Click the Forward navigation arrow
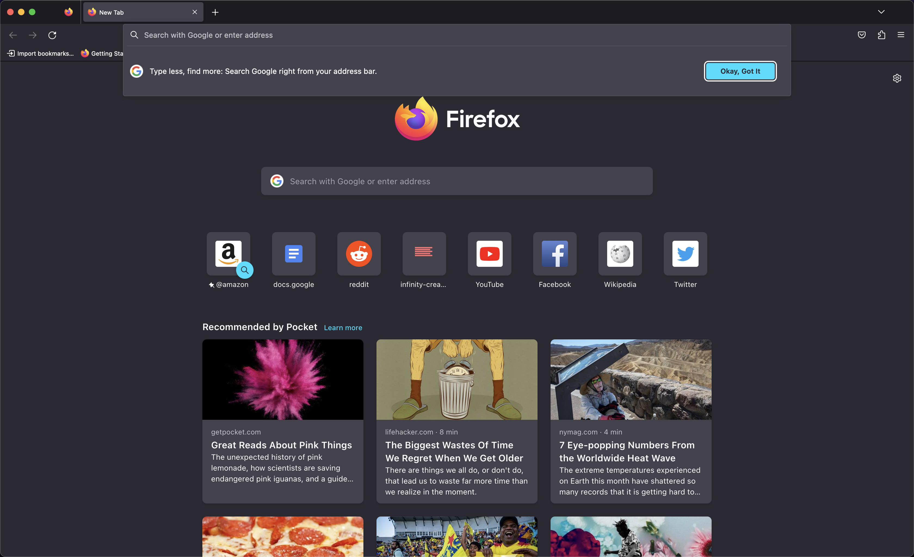 click(x=33, y=35)
